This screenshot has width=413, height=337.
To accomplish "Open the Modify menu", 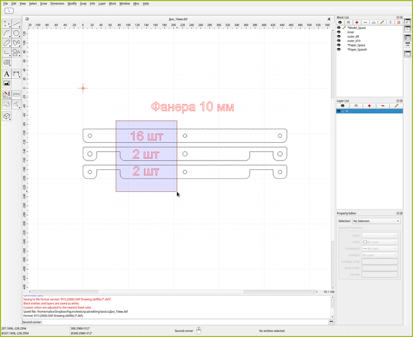I will (72, 4).
